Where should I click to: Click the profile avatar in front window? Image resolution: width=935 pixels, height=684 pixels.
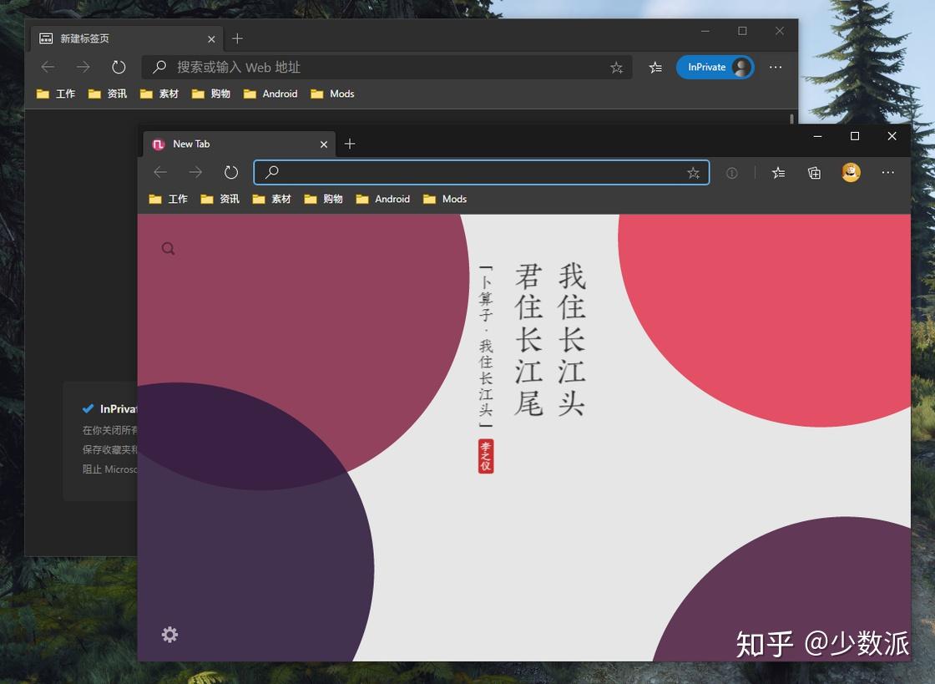(851, 172)
